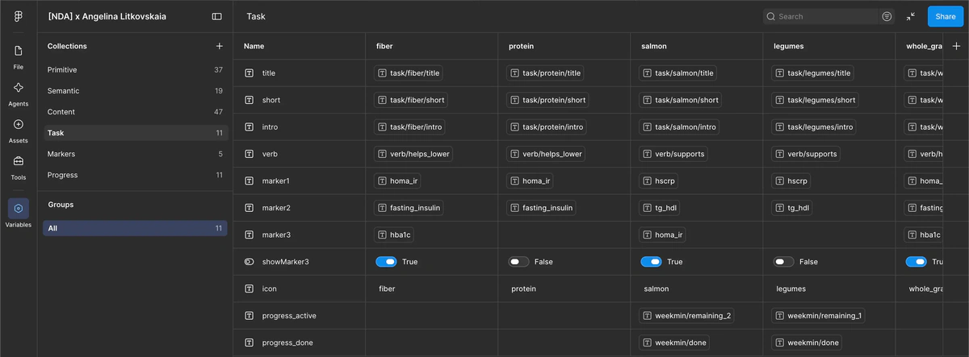Add a new collection with plus icon
This screenshot has width=969, height=357.
(x=219, y=46)
